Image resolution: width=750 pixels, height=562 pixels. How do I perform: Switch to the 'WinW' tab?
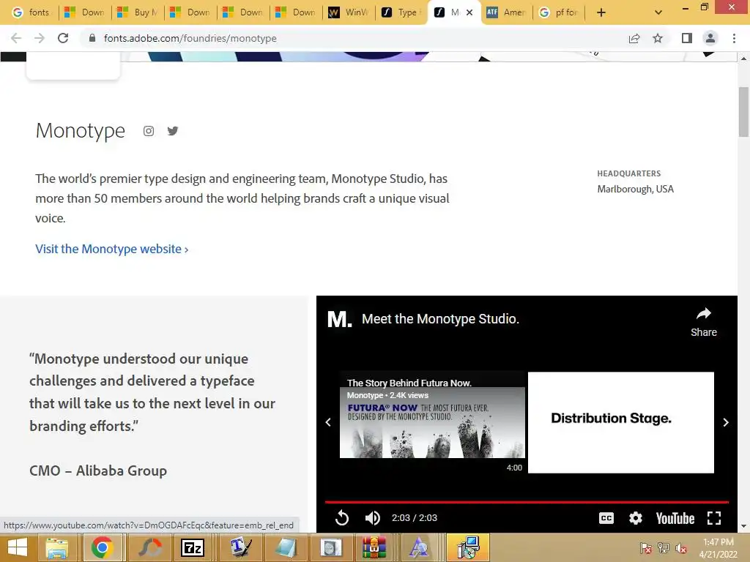(348, 12)
